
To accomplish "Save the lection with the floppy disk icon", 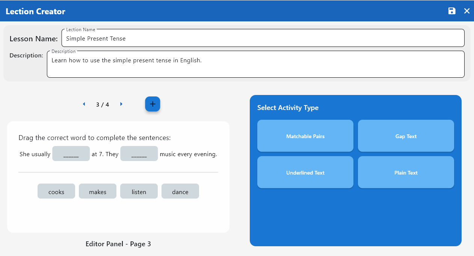I will (x=452, y=11).
